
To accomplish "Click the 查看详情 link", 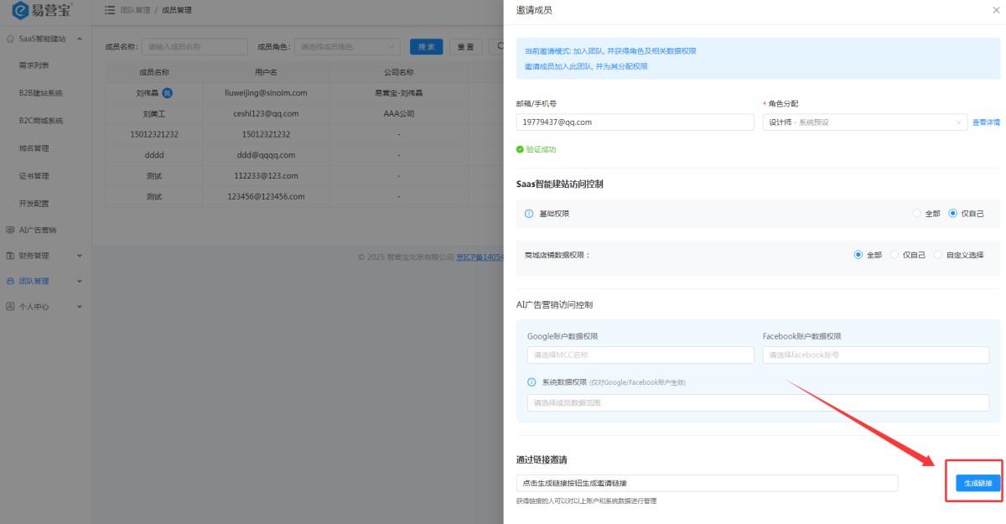I will (986, 122).
